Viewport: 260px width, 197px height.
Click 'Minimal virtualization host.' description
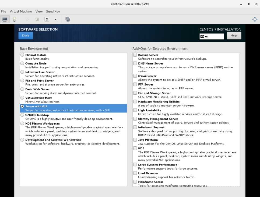click(x=43, y=102)
